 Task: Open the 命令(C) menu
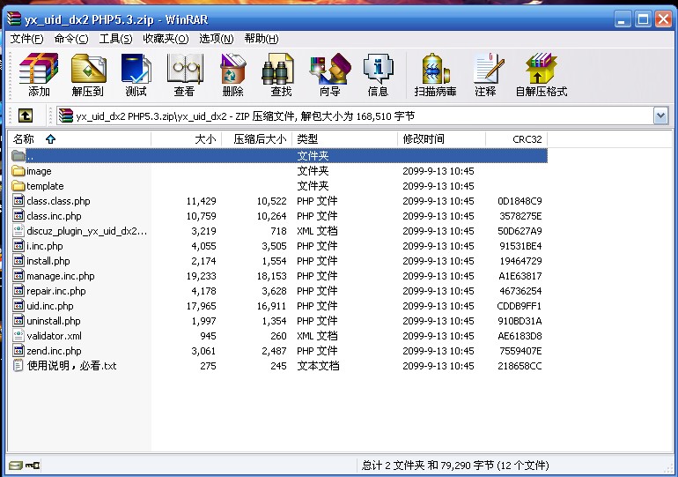click(71, 39)
